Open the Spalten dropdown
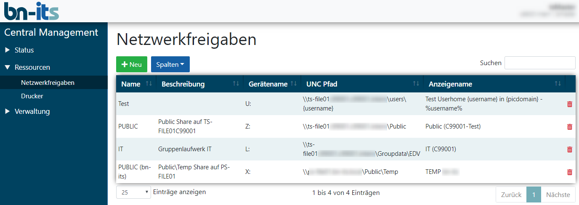579x205 pixels. [x=170, y=64]
